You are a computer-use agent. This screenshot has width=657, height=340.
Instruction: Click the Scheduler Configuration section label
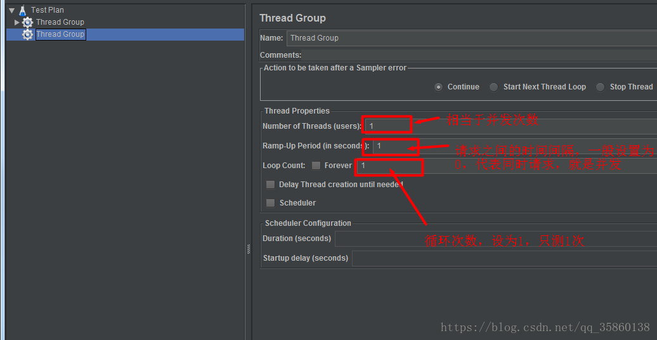coord(308,223)
